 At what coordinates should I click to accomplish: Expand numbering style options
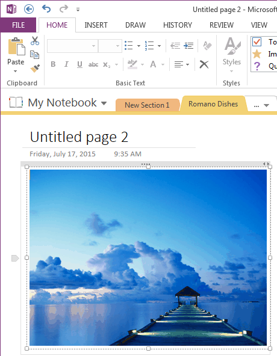click(159, 46)
